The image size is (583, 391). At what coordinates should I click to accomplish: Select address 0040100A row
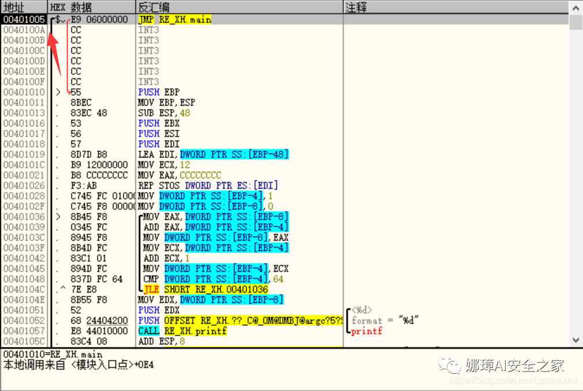click(24, 30)
